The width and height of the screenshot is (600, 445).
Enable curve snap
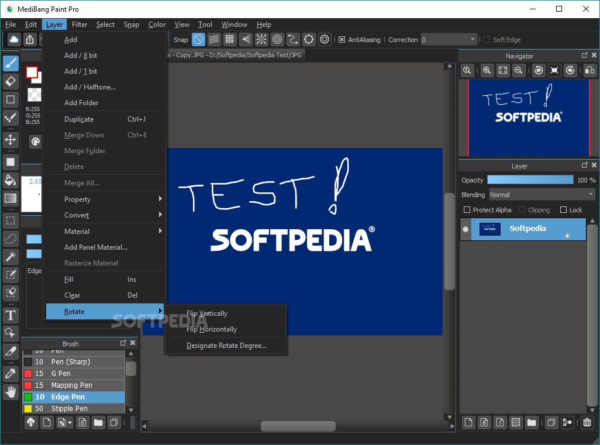click(293, 39)
